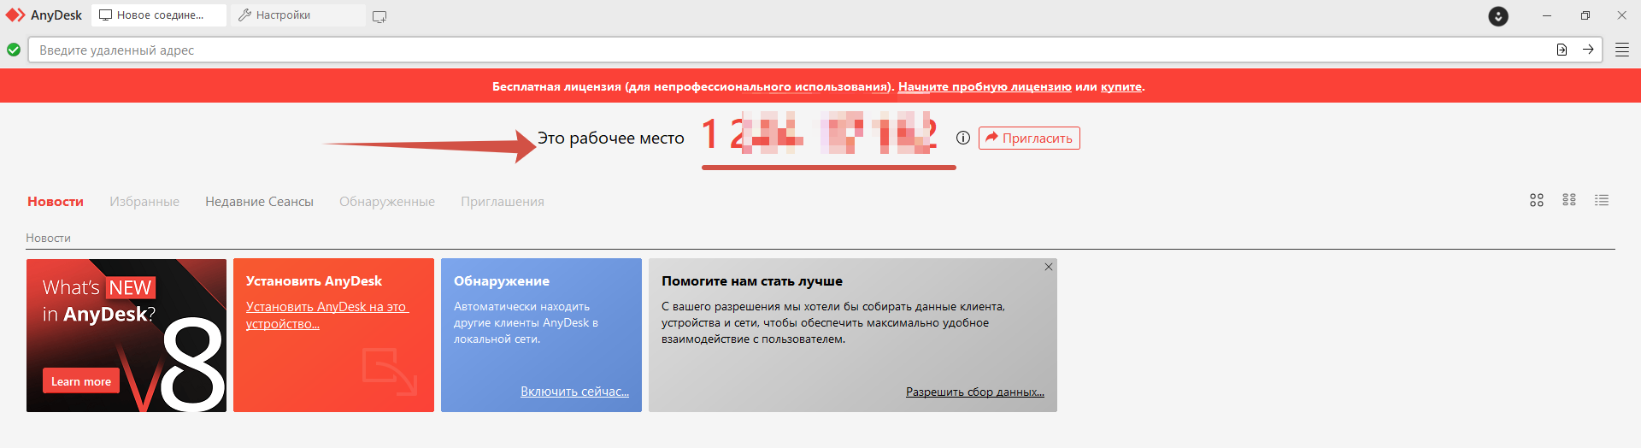This screenshot has width=1641, height=448.
Task: Click the 'Это рабочее место' label
Action: (x=611, y=138)
